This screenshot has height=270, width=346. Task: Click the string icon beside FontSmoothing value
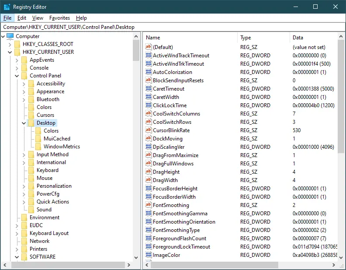coord(149,205)
